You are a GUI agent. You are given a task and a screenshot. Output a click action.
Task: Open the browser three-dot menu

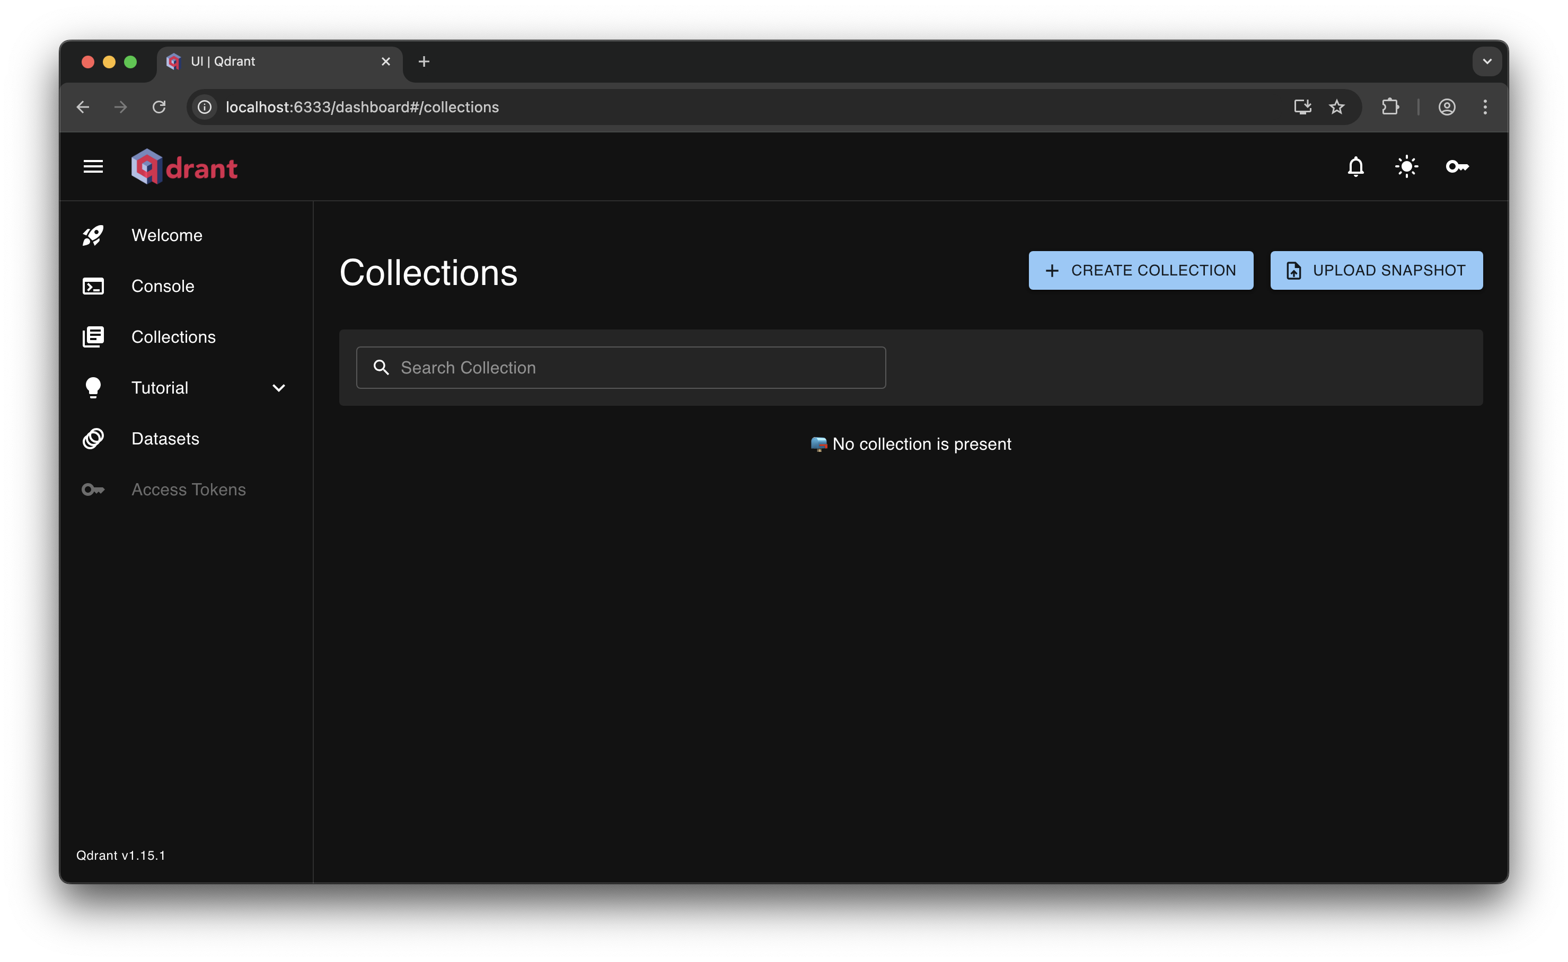(1485, 107)
